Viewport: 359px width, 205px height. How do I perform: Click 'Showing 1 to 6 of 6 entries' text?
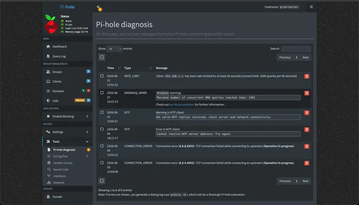tap(115, 190)
